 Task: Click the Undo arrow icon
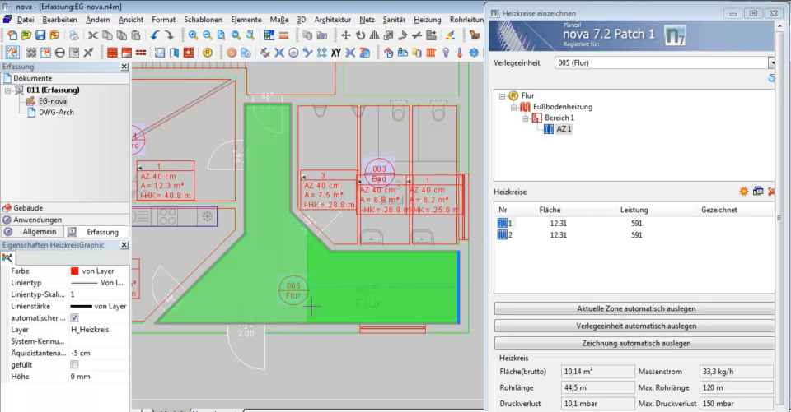pyautogui.click(x=155, y=35)
